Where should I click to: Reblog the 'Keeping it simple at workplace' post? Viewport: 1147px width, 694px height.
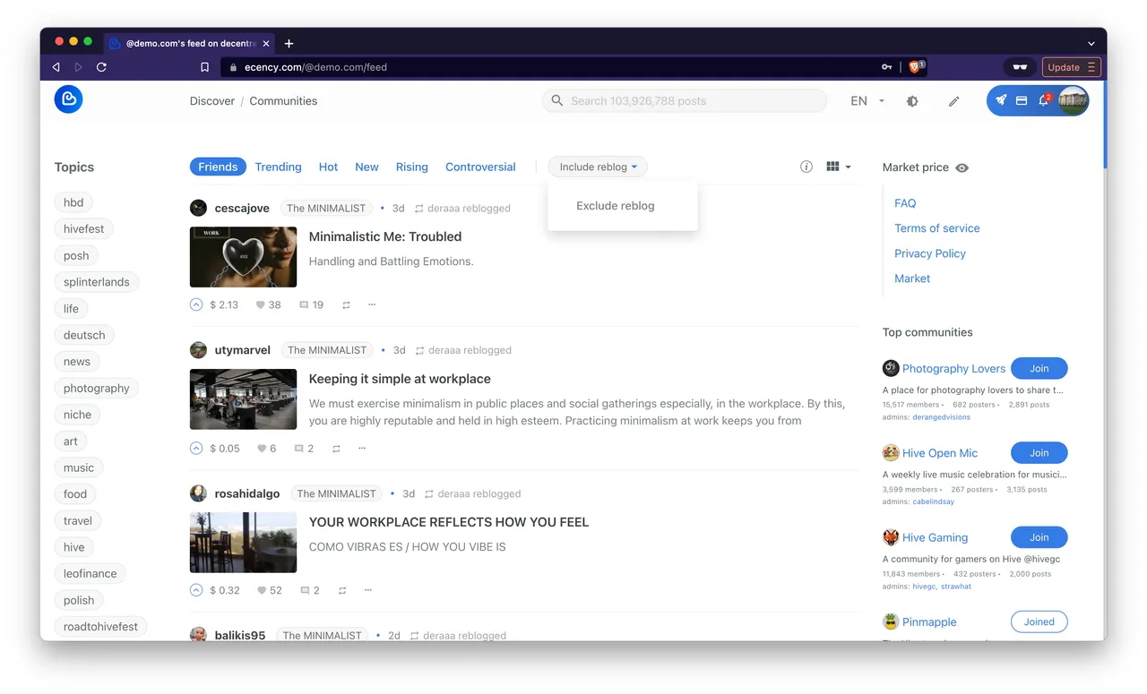click(x=335, y=448)
